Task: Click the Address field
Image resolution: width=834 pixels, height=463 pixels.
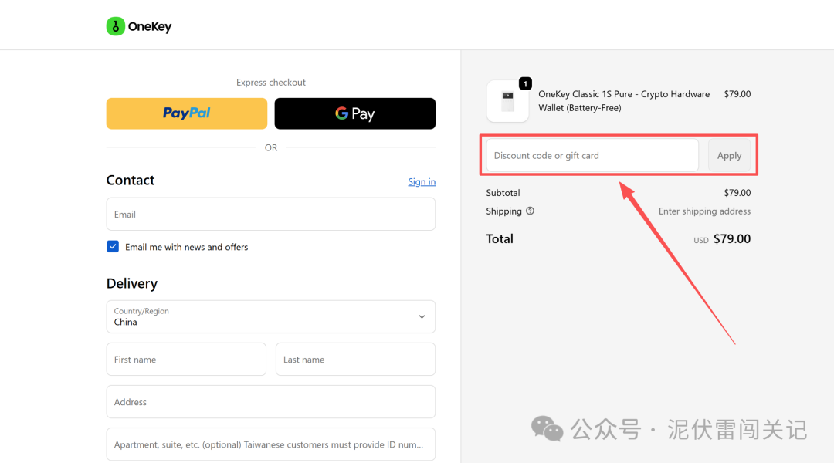Action: 271,402
